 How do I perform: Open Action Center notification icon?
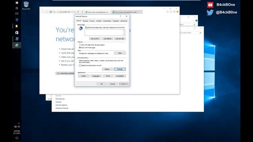click(17, 138)
